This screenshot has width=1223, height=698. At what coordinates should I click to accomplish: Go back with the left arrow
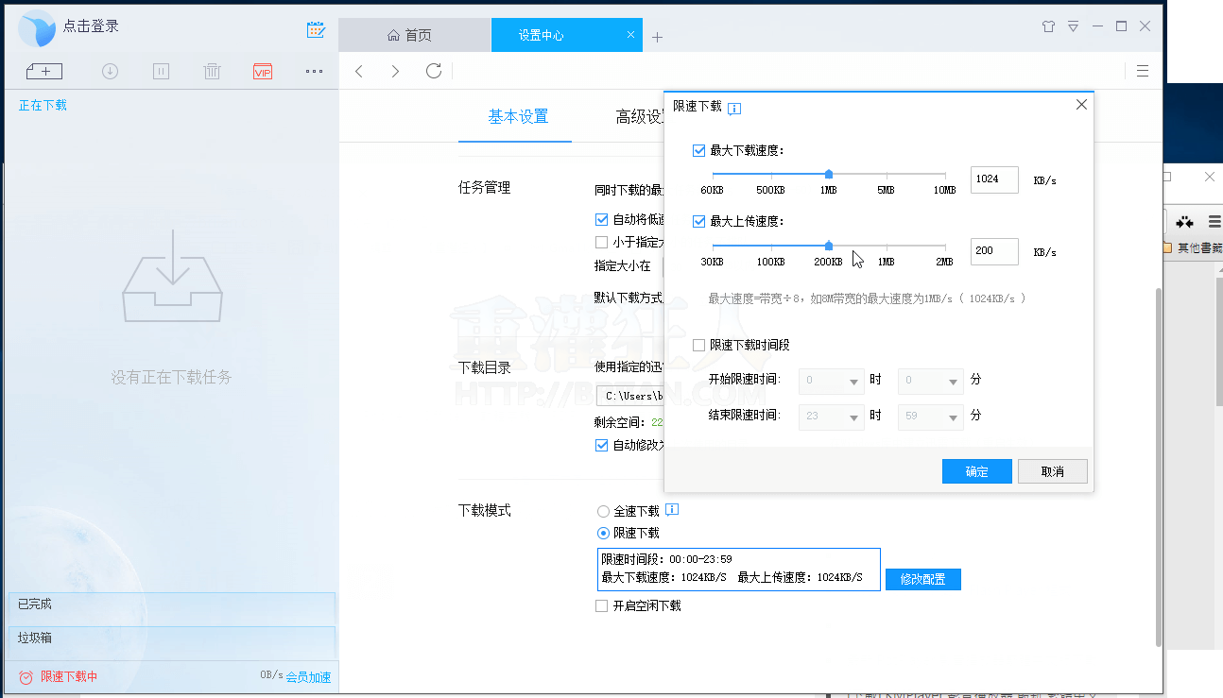(359, 71)
